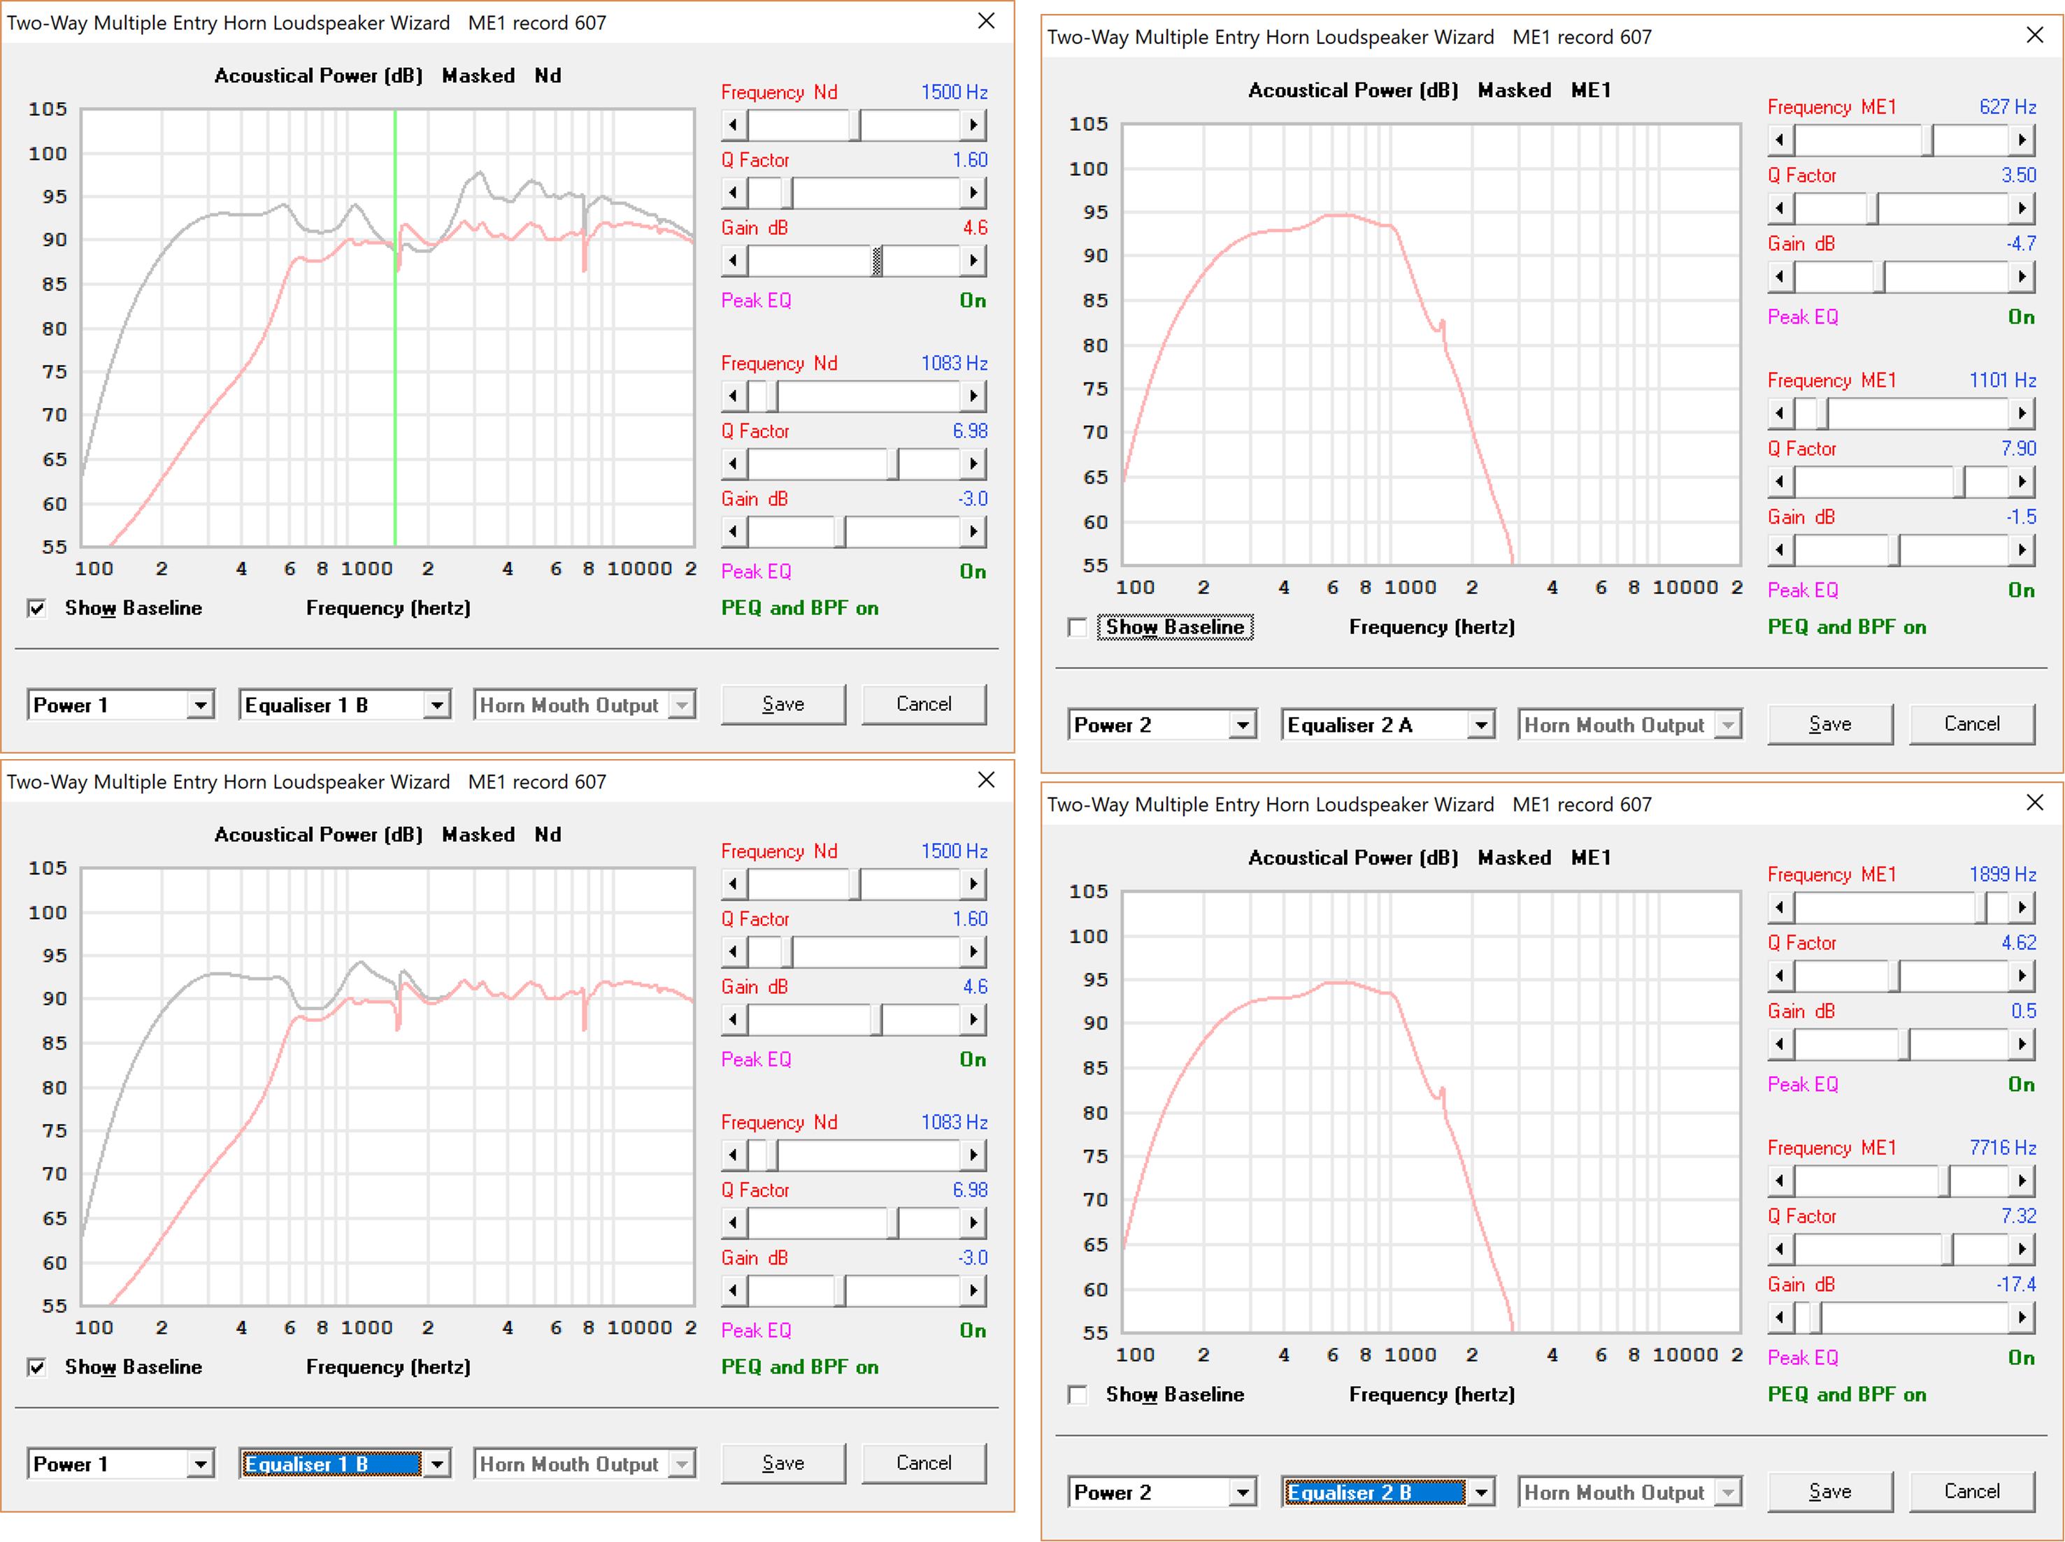This screenshot has height=1542, width=2065.
Task: In top-left window, click right arrow of Gain 4.6 slider
Action: (x=973, y=261)
